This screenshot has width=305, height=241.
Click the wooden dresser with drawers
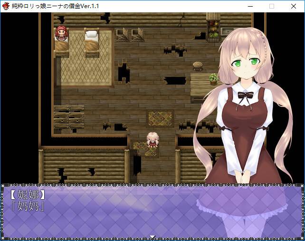(x=68, y=116)
